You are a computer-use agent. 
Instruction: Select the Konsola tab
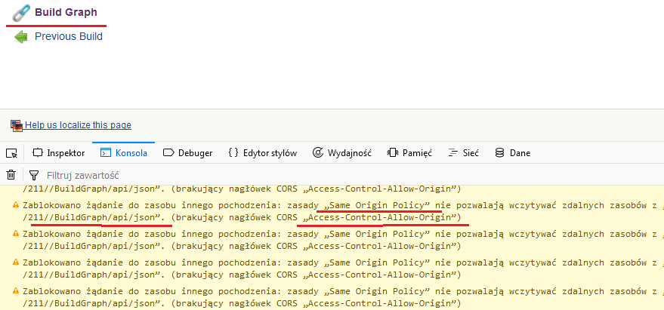coord(124,153)
